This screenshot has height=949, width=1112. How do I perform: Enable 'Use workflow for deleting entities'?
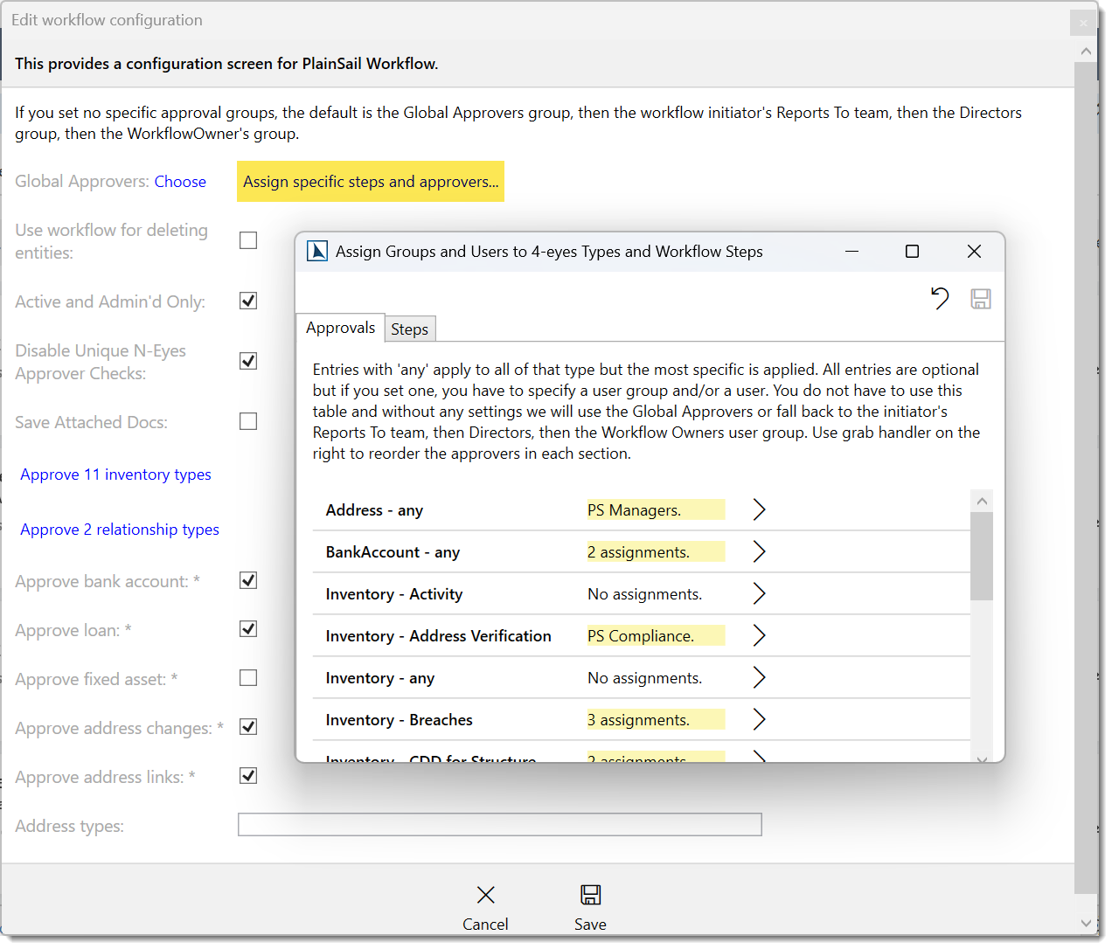pos(247,239)
